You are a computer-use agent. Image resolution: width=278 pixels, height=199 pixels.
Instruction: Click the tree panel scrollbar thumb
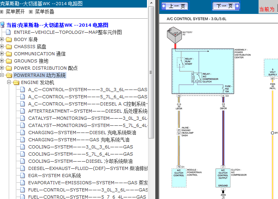pyautogui.click(x=151, y=72)
